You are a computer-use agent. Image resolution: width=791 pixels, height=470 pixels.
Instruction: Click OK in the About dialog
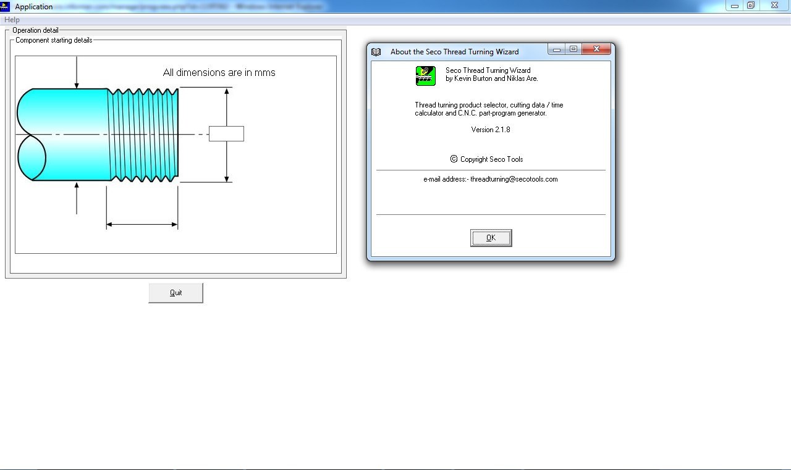pos(491,238)
